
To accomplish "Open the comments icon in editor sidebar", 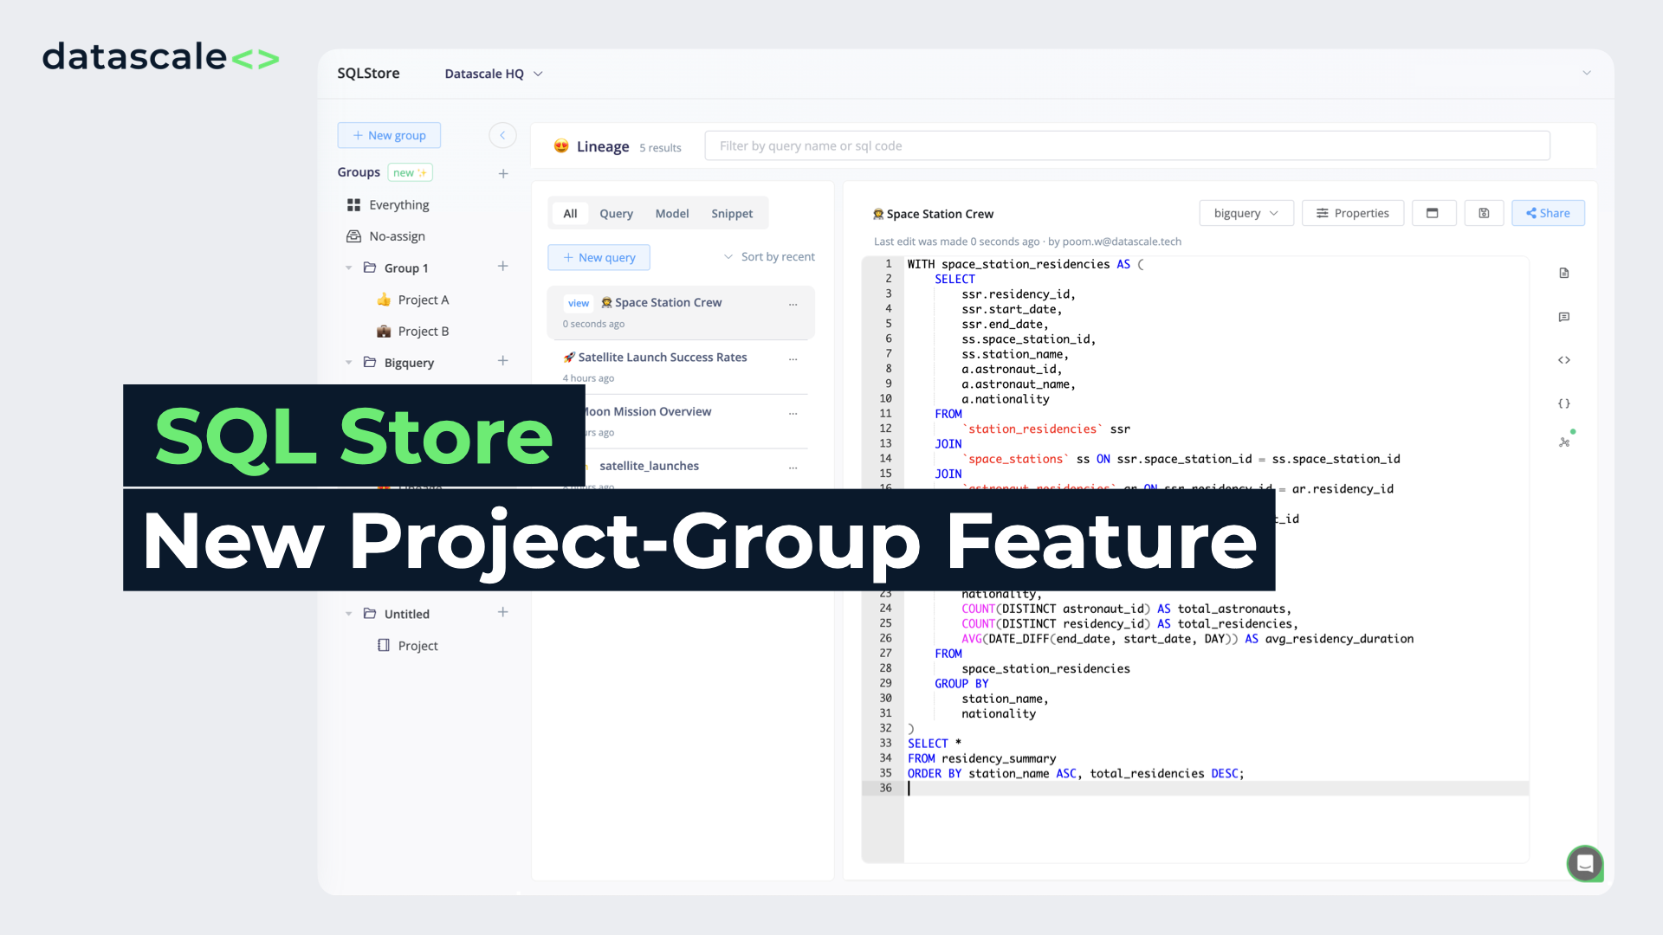I will tap(1564, 317).
